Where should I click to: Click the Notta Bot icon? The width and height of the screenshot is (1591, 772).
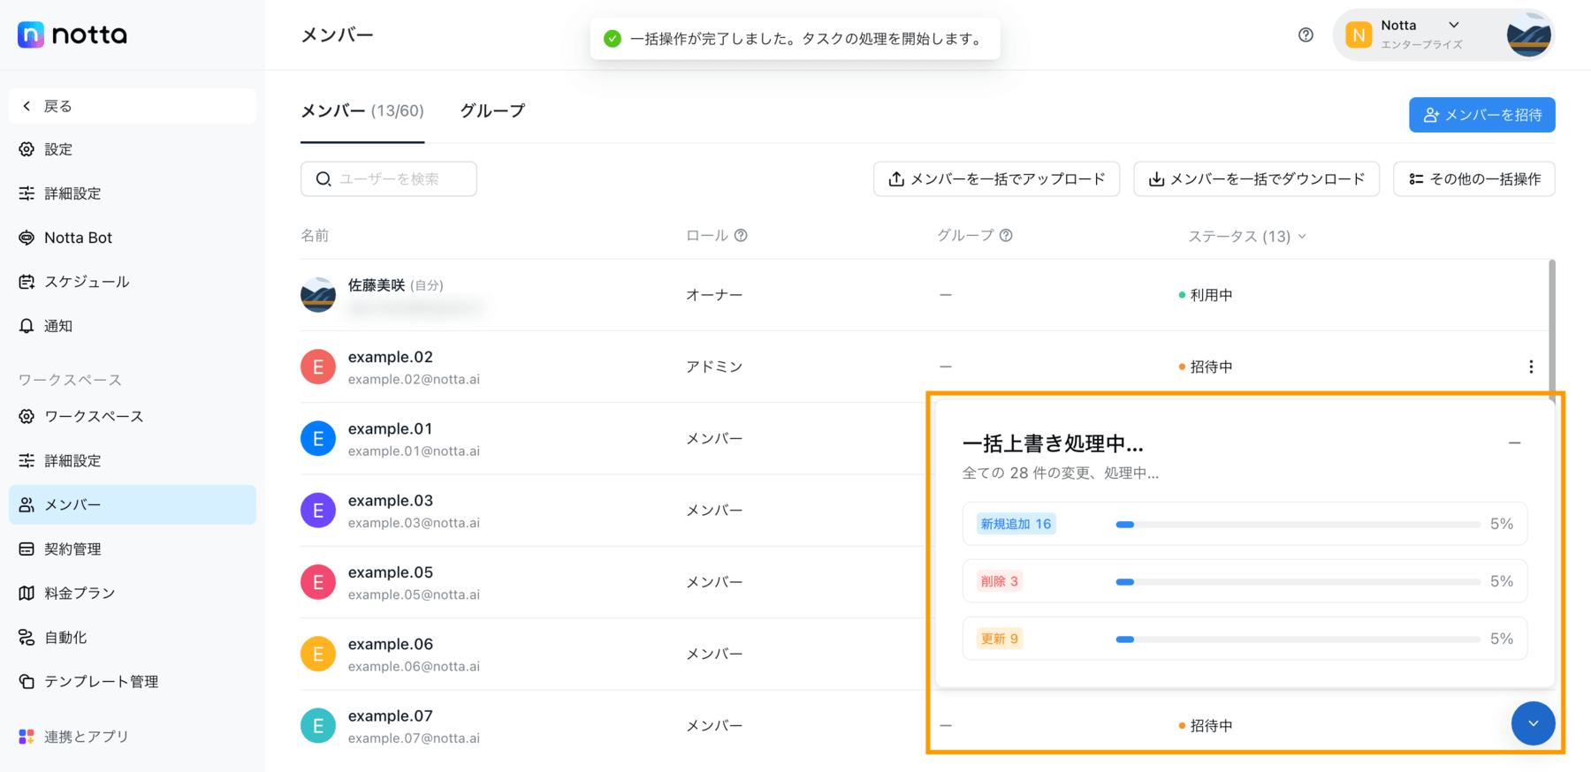(27, 238)
